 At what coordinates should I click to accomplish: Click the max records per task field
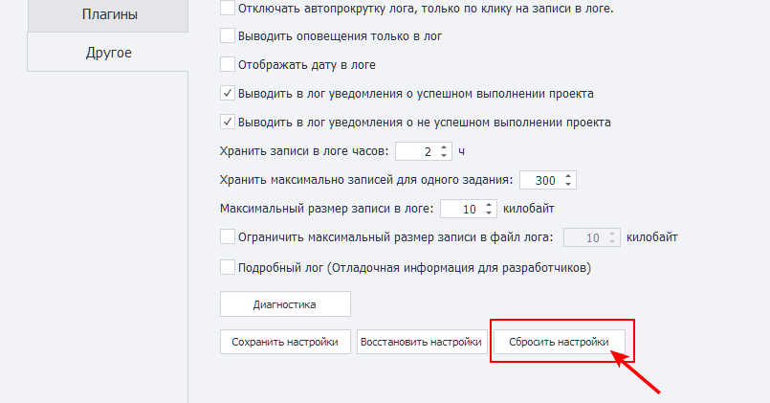pos(540,180)
